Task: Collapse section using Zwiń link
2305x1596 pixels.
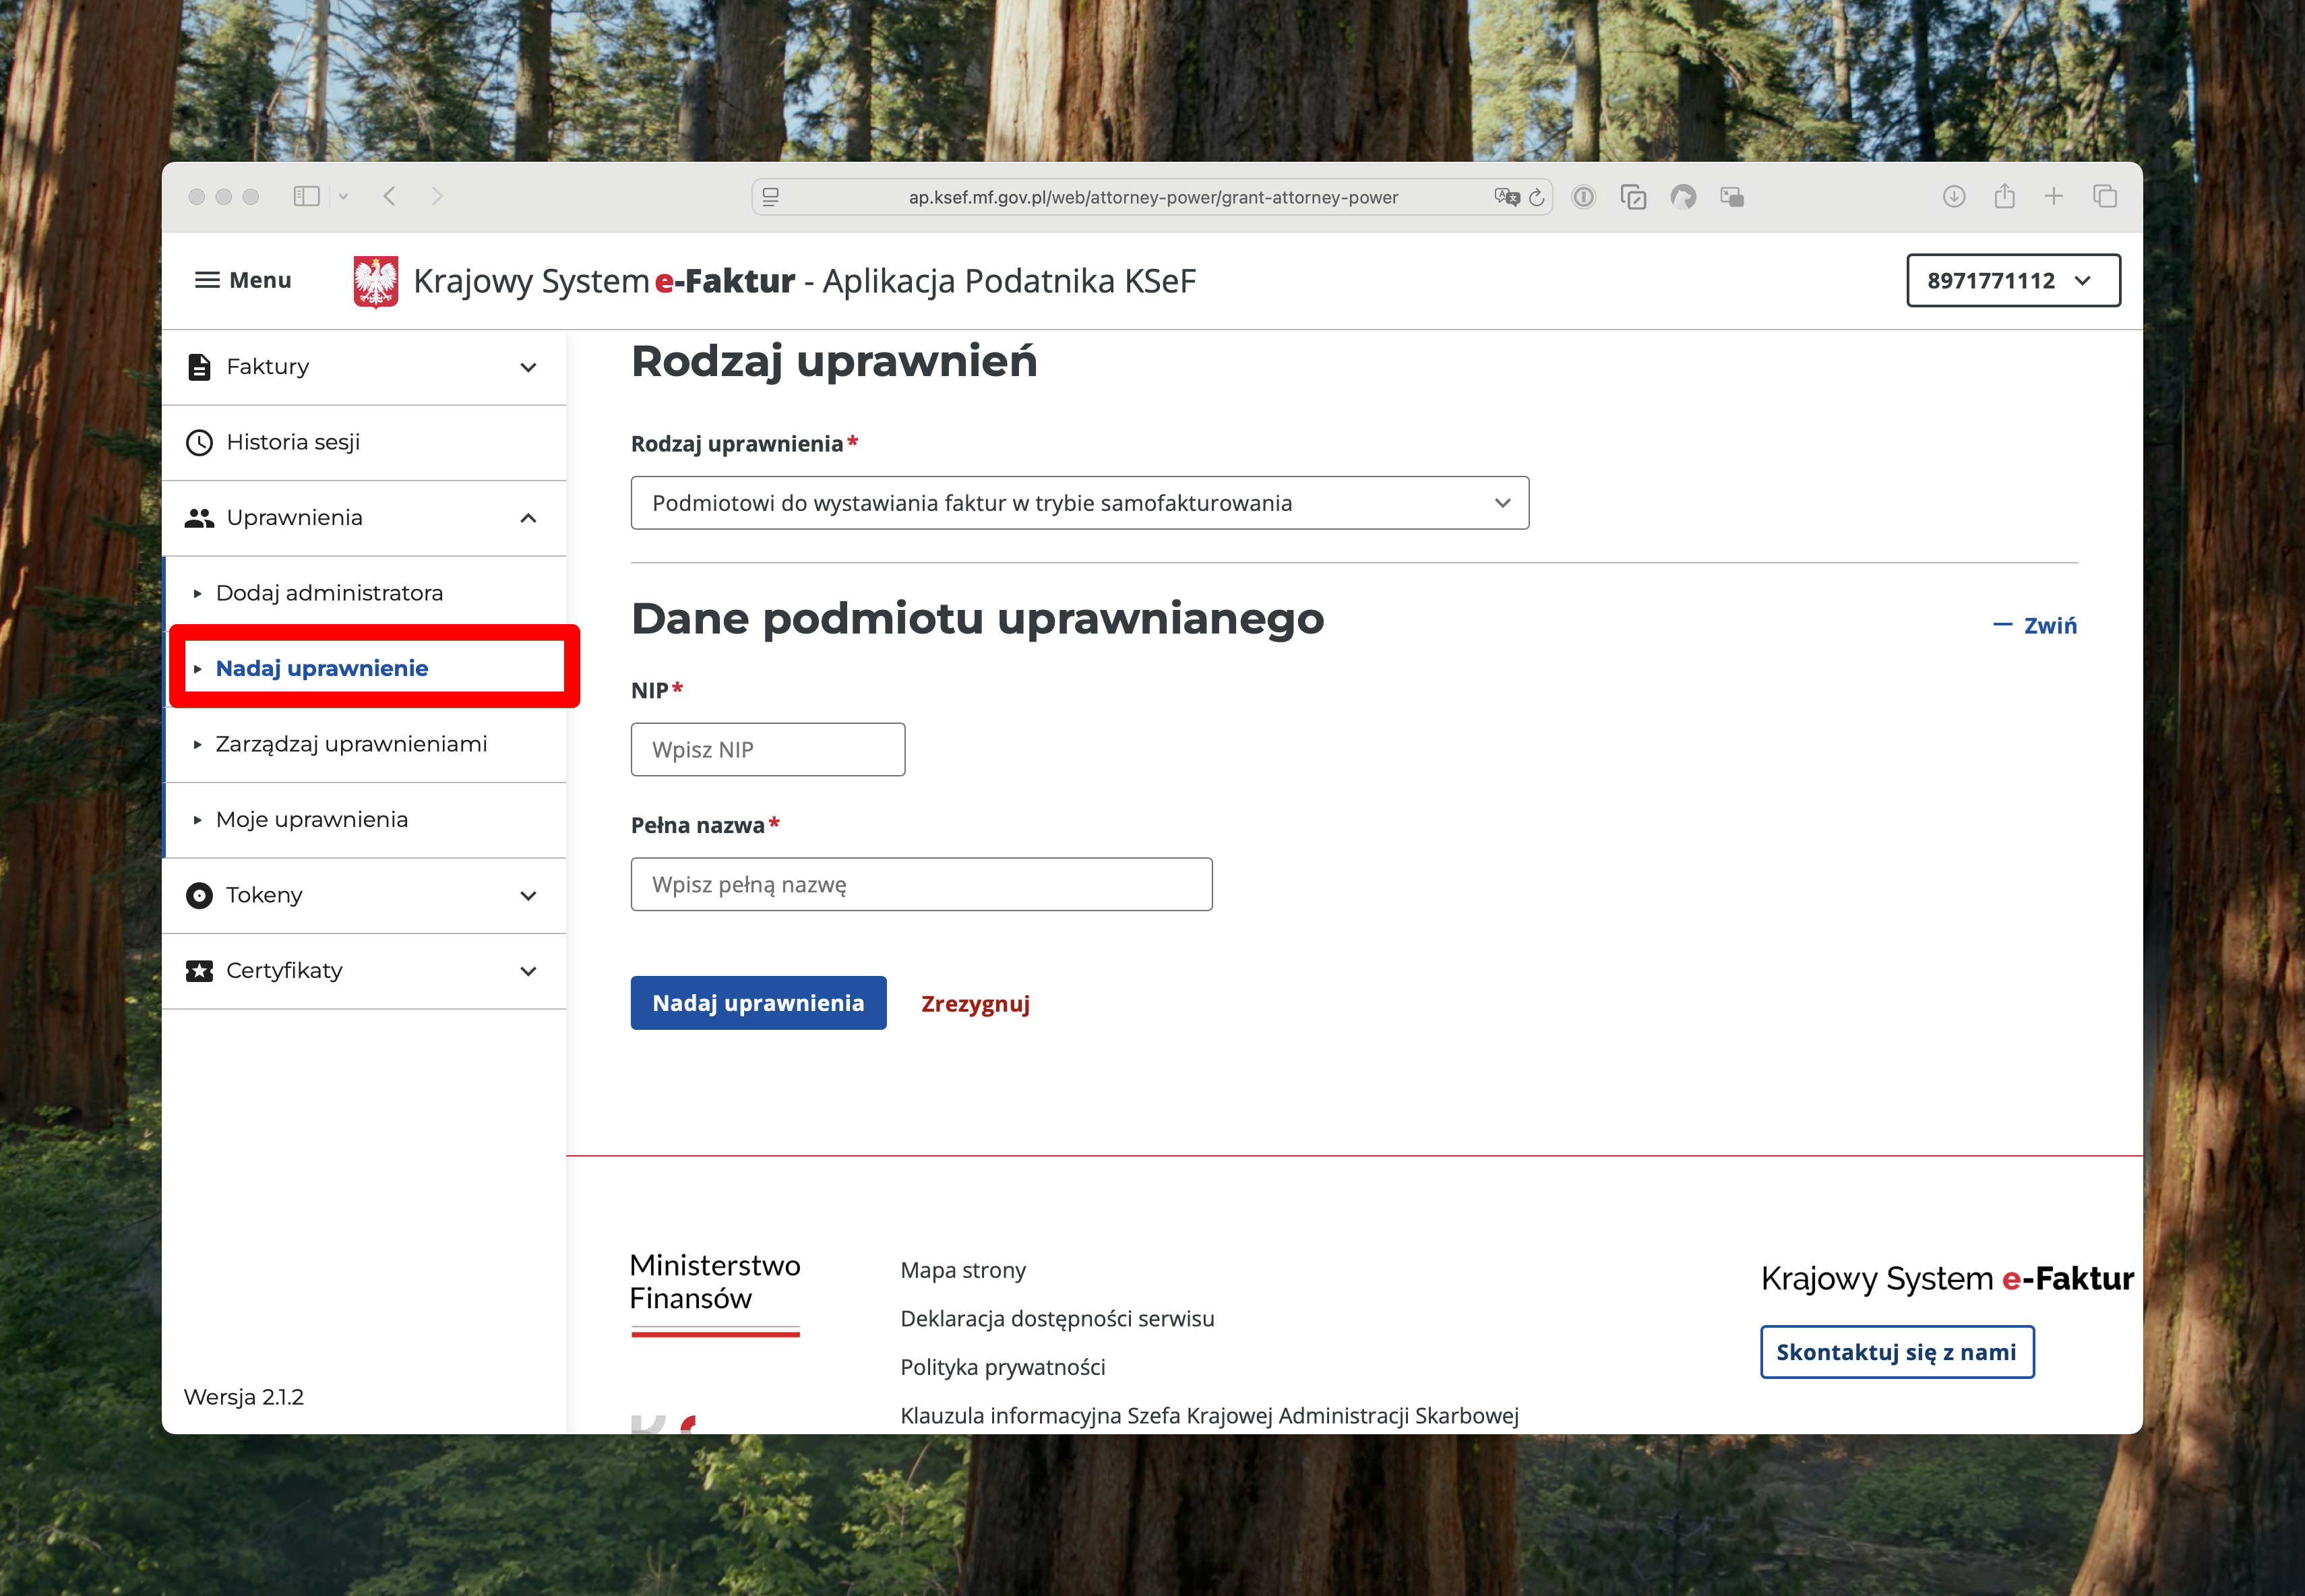Action: 2036,626
